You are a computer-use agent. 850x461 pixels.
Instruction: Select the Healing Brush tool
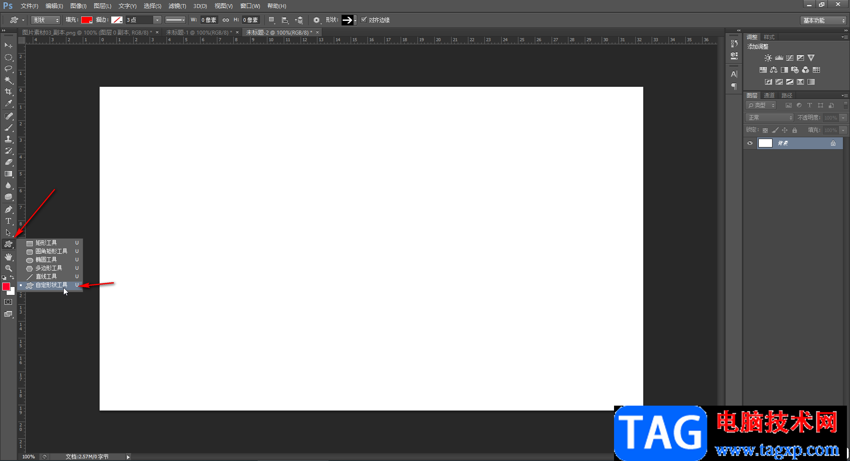8,116
